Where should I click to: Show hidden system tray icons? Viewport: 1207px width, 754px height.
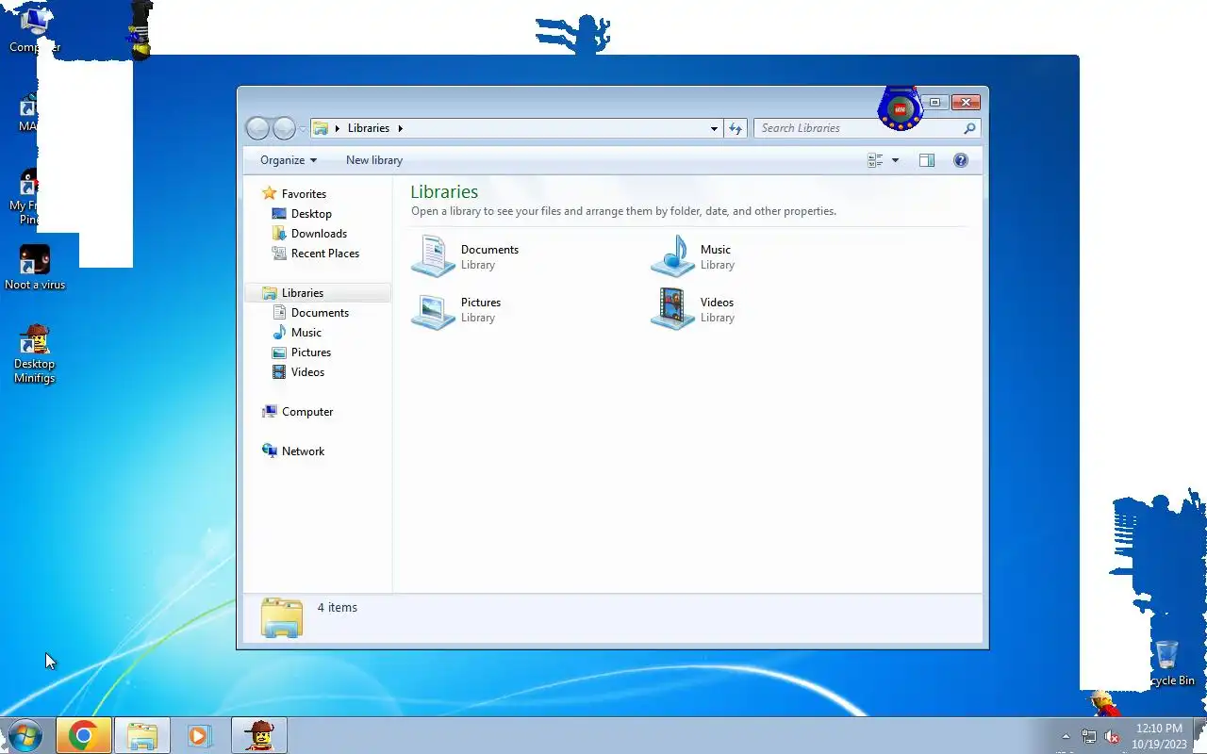click(x=1066, y=737)
